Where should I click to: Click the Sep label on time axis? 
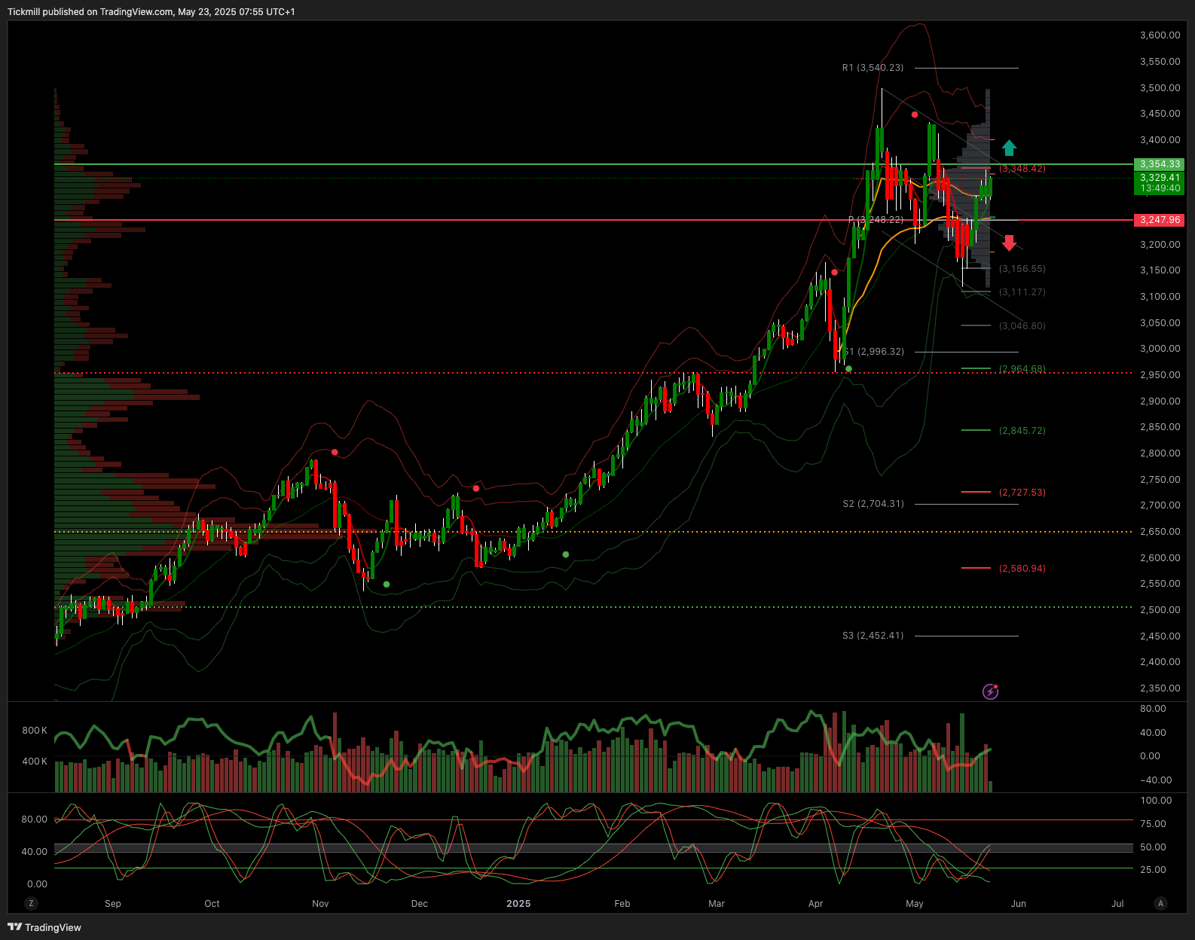(x=113, y=904)
